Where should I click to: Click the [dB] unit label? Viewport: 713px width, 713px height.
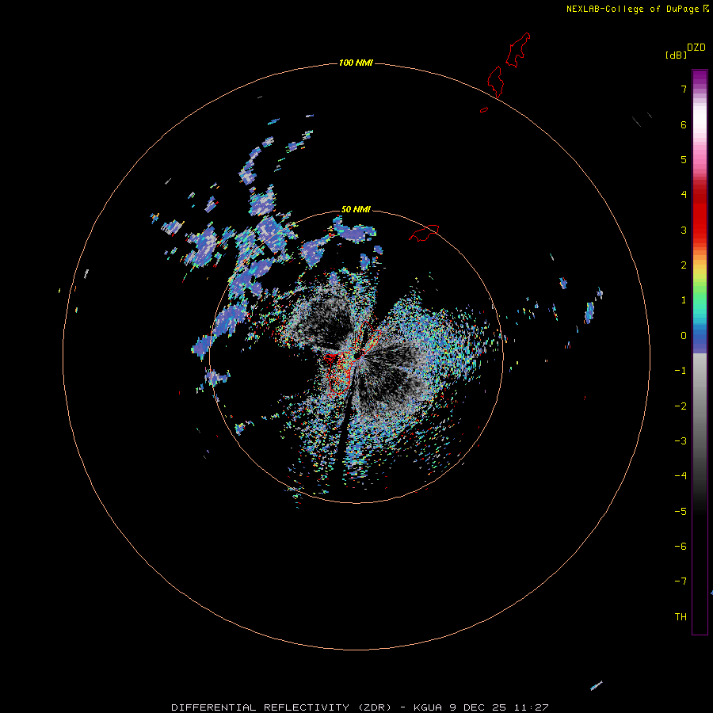[676, 55]
